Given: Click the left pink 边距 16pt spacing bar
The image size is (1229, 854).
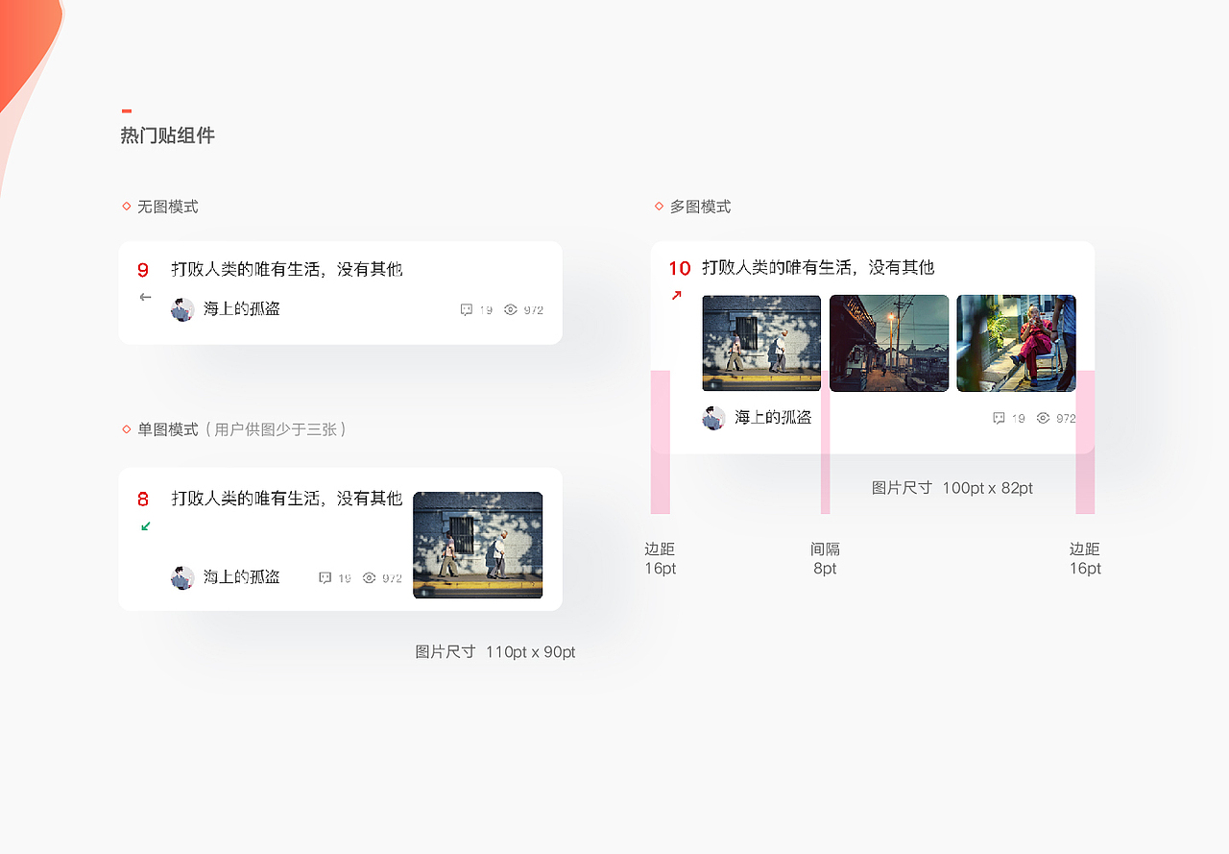Looking at the screenshot, I should (660, 442).
